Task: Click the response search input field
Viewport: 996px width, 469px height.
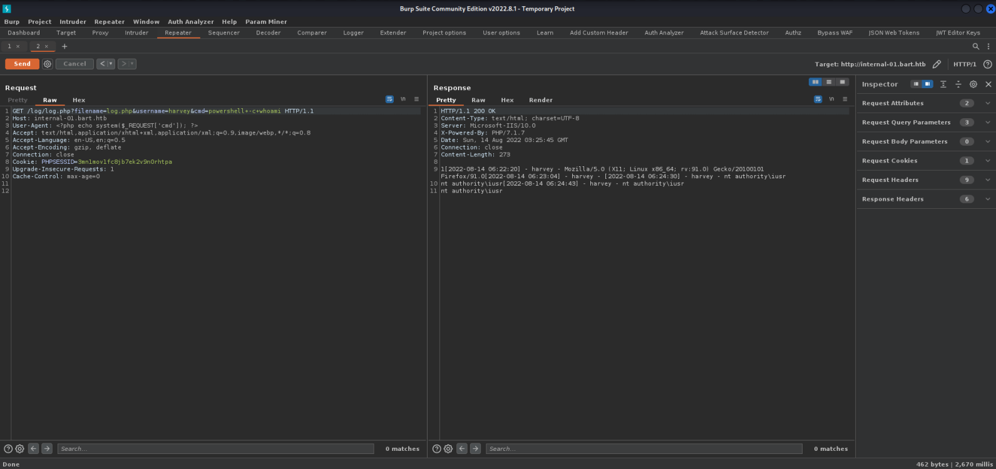Action: [x=644, y=448]
